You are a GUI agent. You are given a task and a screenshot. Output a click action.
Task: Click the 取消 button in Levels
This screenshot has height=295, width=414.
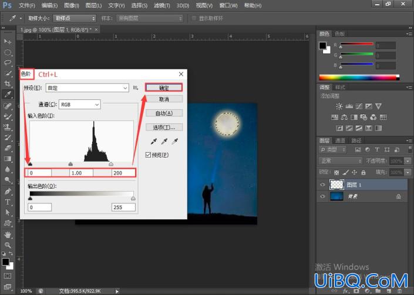click(x=164, y=99)
